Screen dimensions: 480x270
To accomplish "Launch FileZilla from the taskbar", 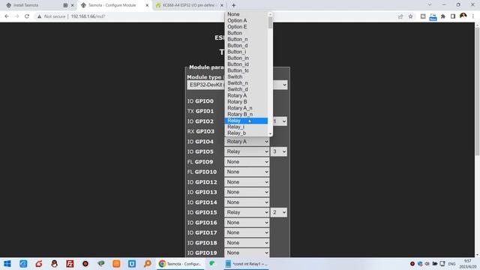I will 70,263.
